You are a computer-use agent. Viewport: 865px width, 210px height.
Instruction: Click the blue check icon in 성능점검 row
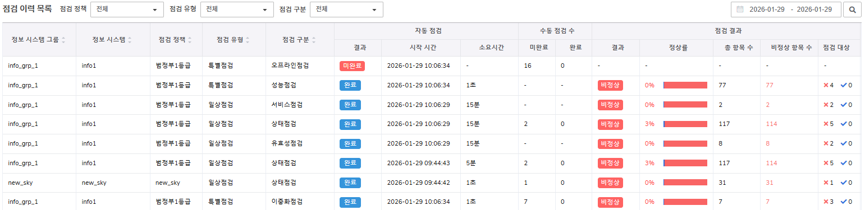coord(843,85)
